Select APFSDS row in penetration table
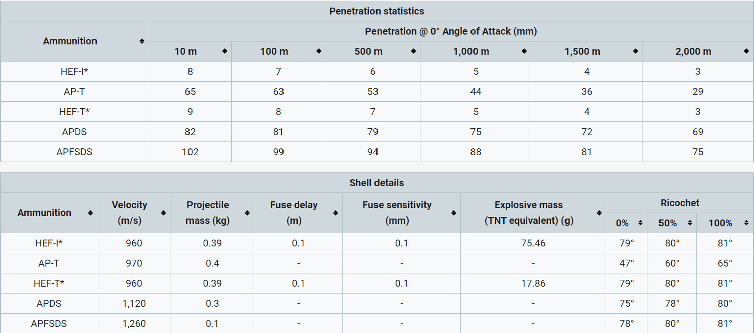This screenshot has height=333, width=754. coord(74,152)
